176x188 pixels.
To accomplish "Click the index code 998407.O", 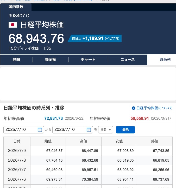I will pos(19,16).
